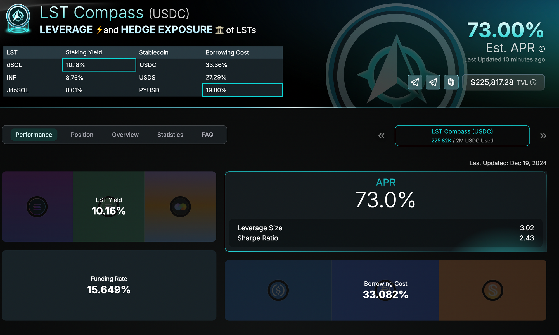
Task: Switch to the Position tab
Action: 82,135
